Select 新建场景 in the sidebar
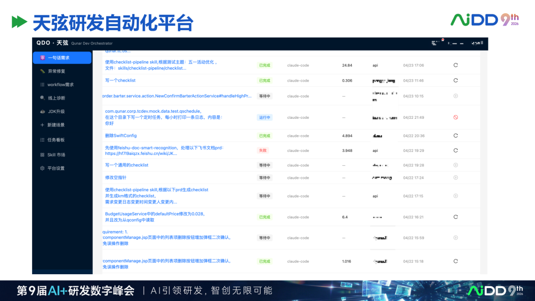 [x=62, y=125]
